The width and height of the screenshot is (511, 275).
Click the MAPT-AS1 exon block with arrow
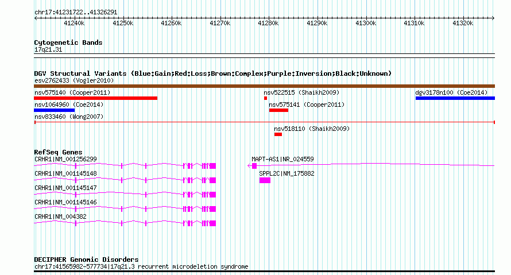tap(252, 166)
